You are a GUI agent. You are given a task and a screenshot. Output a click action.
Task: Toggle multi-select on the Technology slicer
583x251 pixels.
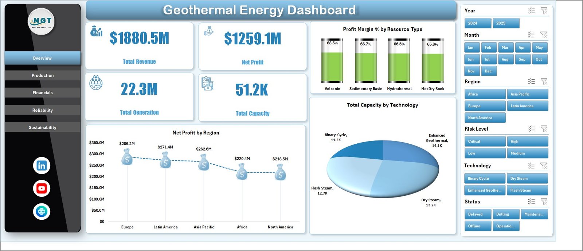[x=531, y=166]
